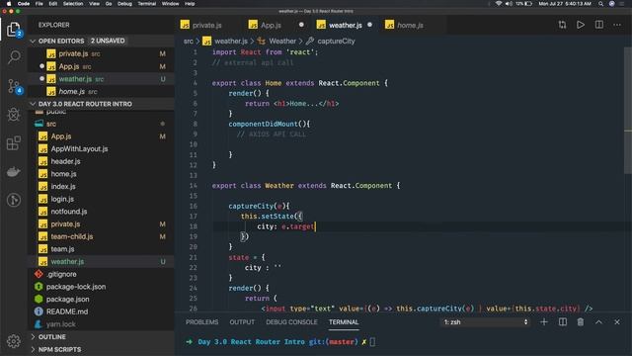Click the Wi-Fi icon in menu bar

point(499,4)
